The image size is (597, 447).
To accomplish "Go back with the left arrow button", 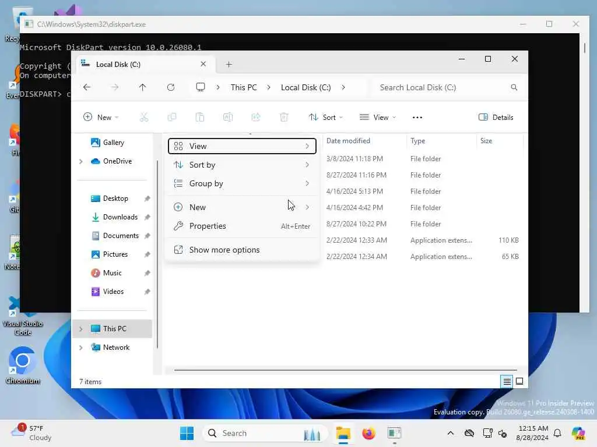I will (87, 87).
